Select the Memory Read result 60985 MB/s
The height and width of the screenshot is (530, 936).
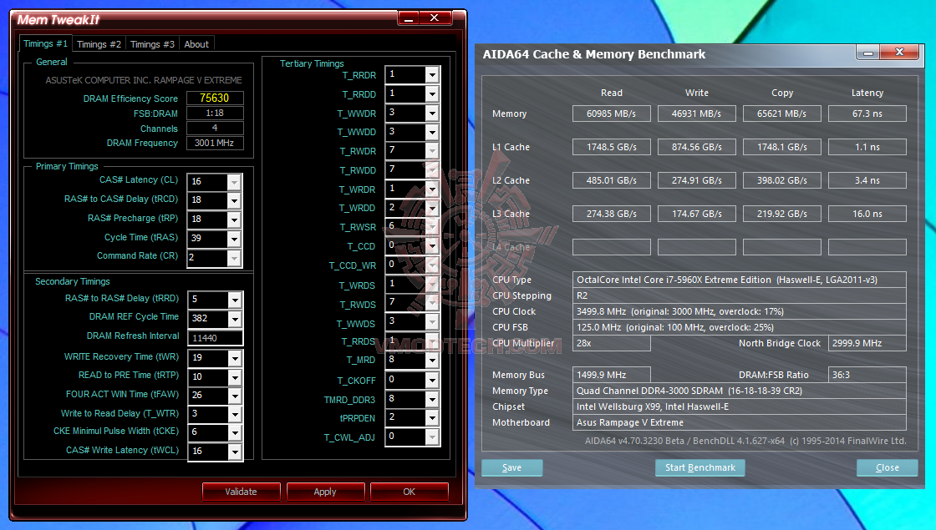611,114
